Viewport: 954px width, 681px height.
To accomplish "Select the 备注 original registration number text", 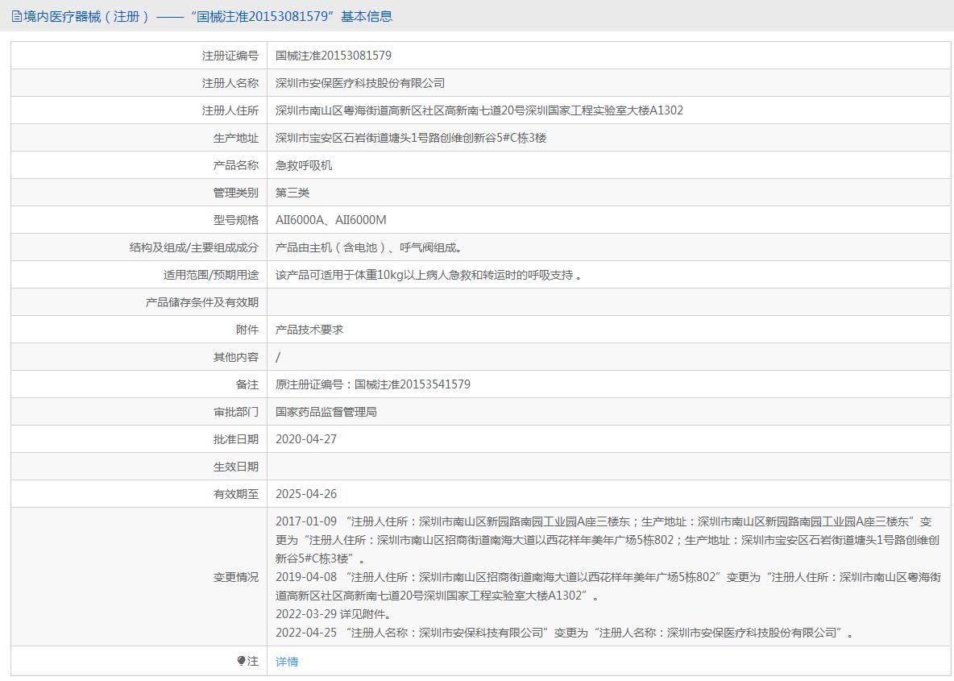I will click(373, 384).
